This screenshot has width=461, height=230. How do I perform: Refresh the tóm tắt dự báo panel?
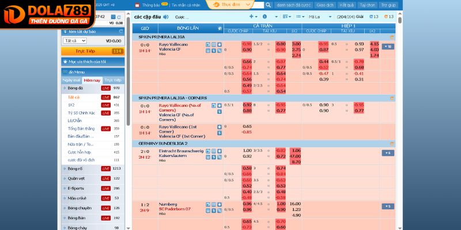(121, 32)
